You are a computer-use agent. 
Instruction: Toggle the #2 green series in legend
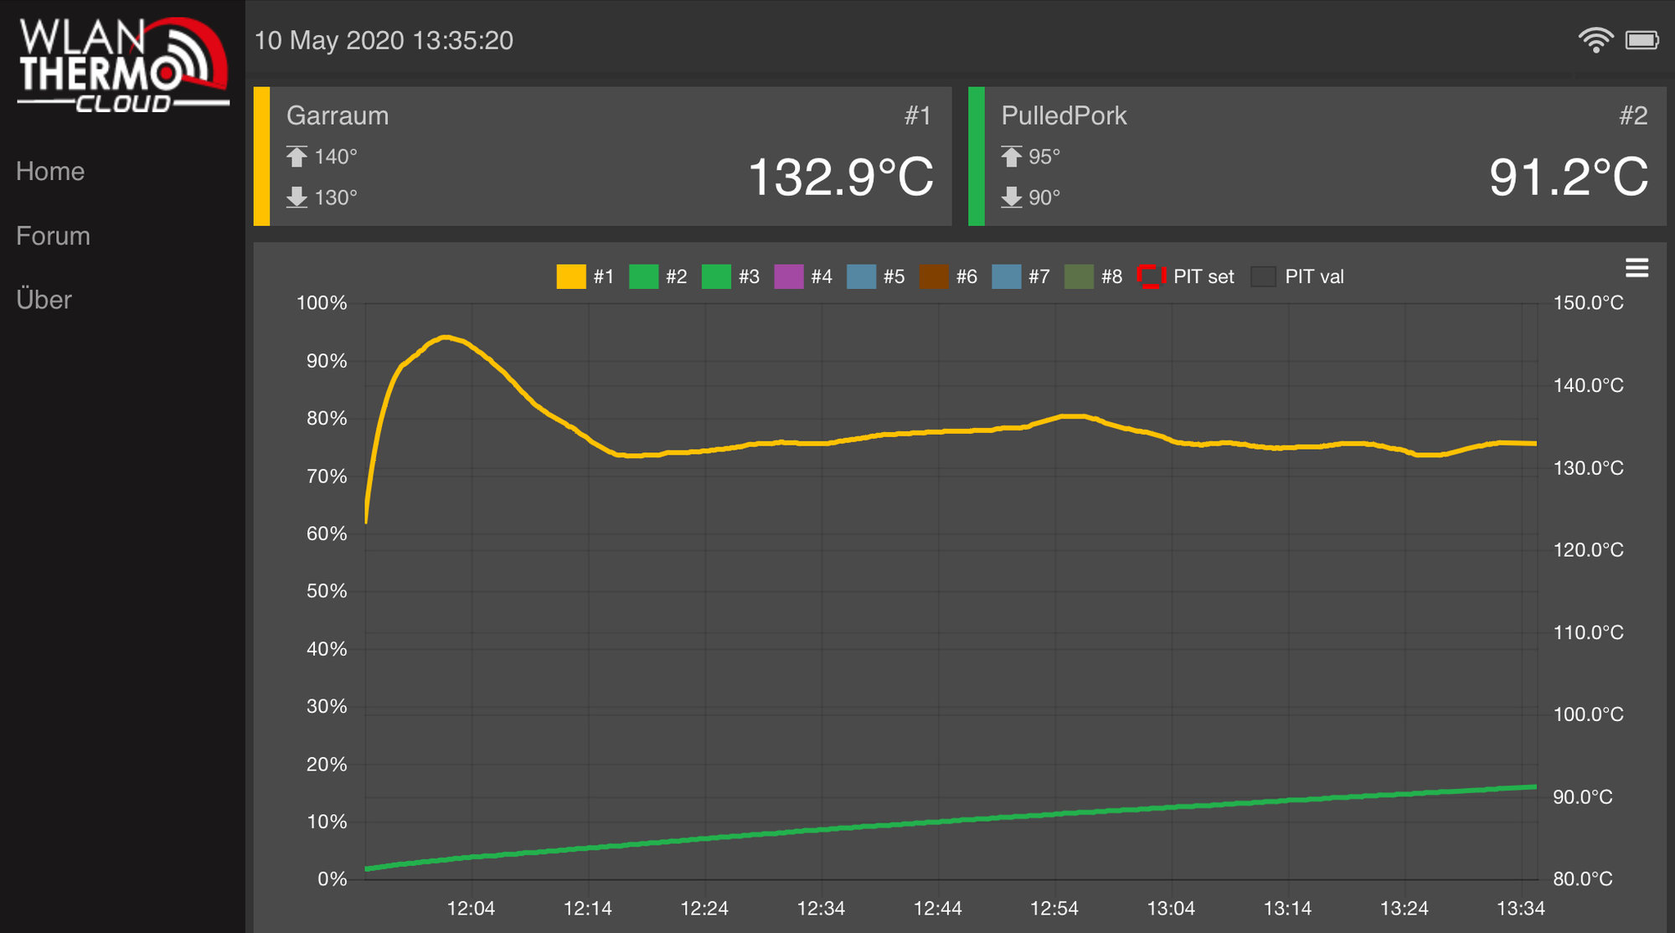658,277
